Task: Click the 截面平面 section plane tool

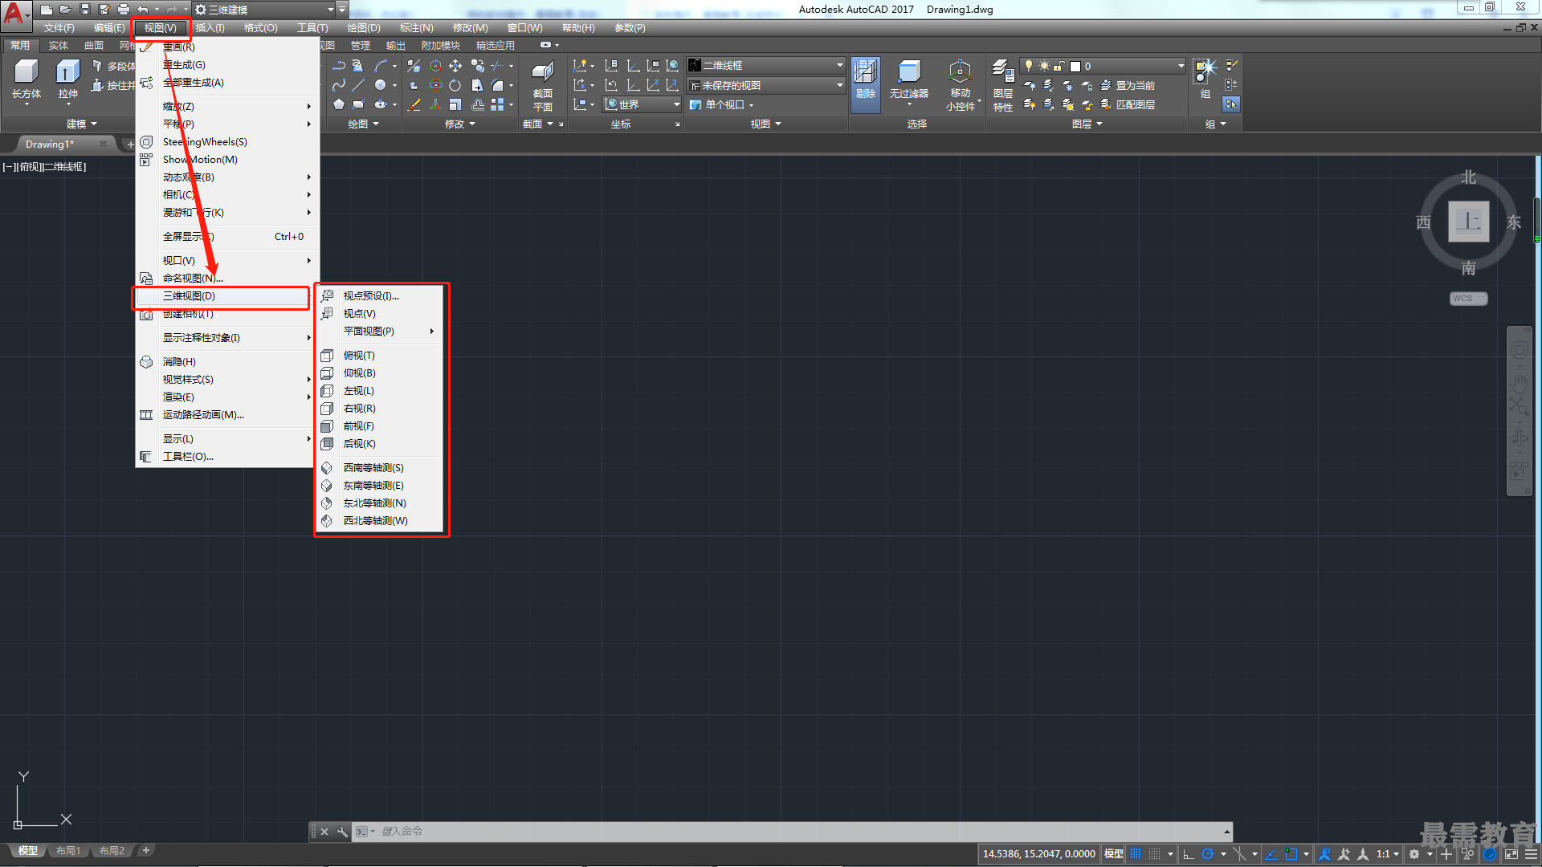Action: (x=543, y=86)
